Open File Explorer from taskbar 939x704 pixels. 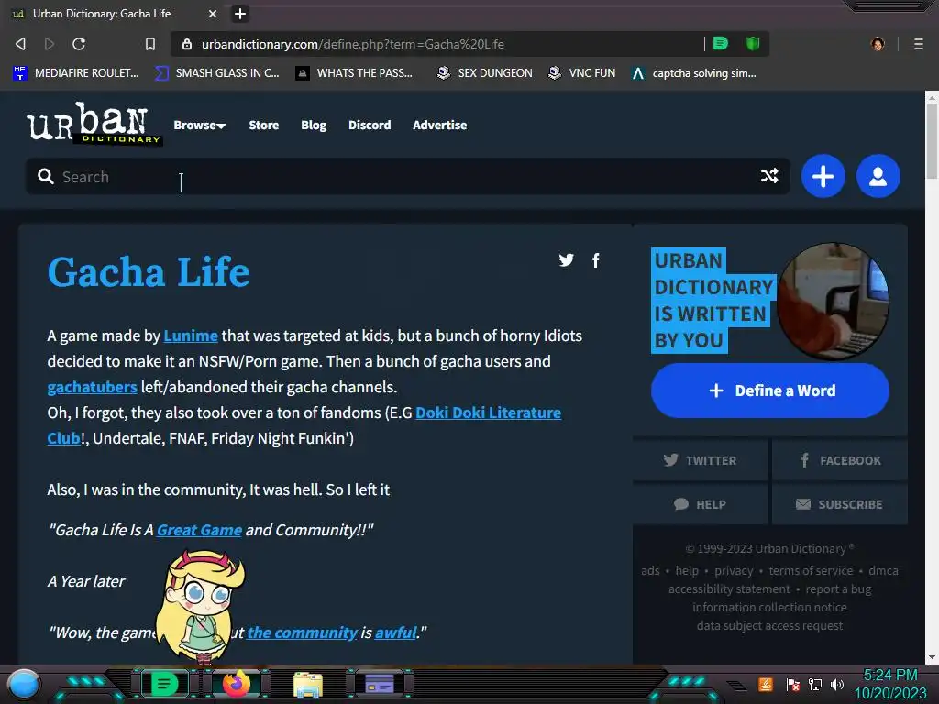(308, 685)
